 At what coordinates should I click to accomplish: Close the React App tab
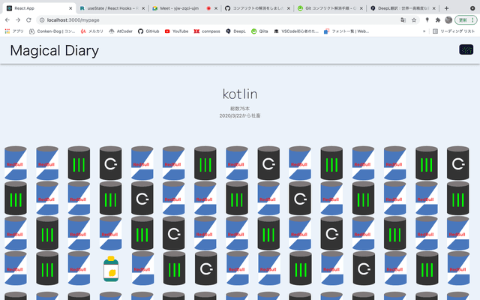[x=70, y=8]
